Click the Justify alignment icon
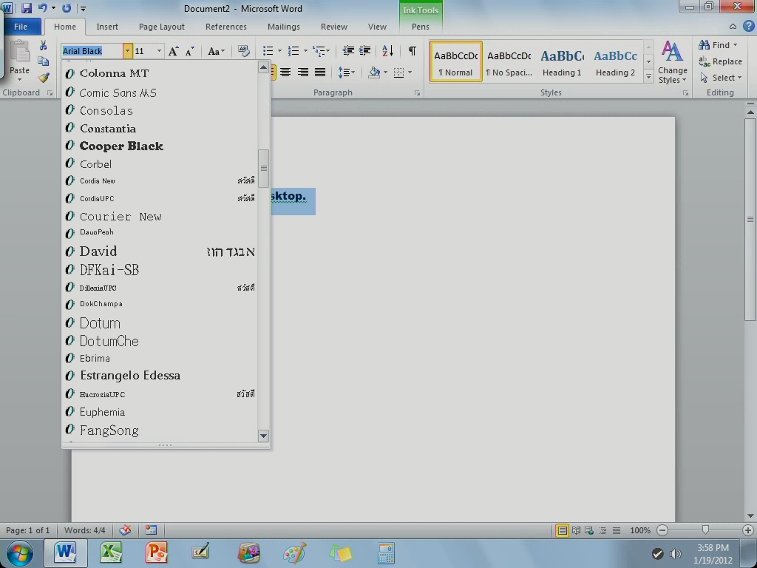Viewport: 757px width, 568px height. pos(320,72)
